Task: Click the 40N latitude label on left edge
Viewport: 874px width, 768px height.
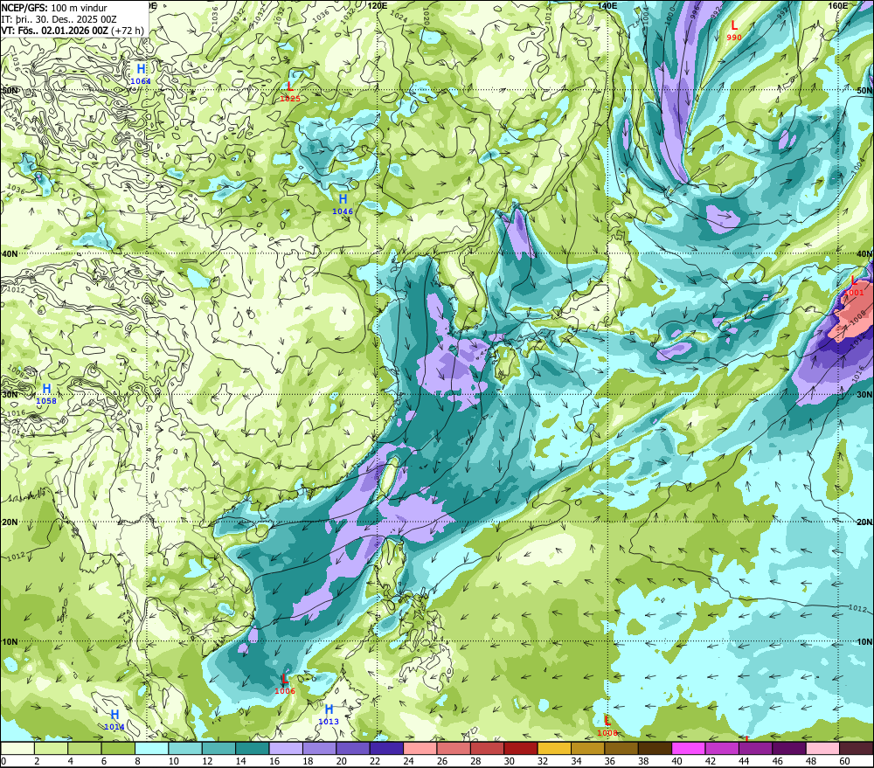Action: 10,253
